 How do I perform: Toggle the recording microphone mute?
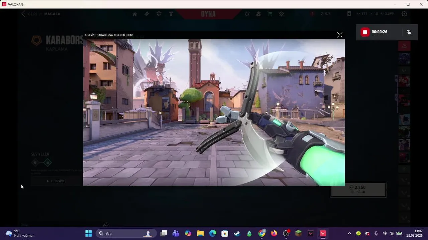tap(409, 32)
